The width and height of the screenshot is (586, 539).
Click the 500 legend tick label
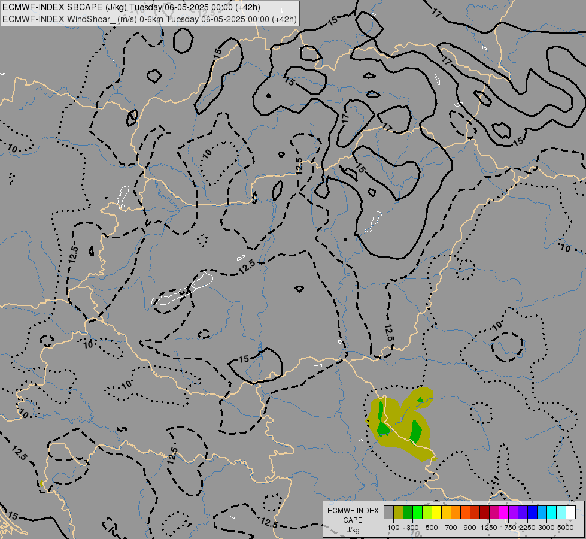pos(432,528)
